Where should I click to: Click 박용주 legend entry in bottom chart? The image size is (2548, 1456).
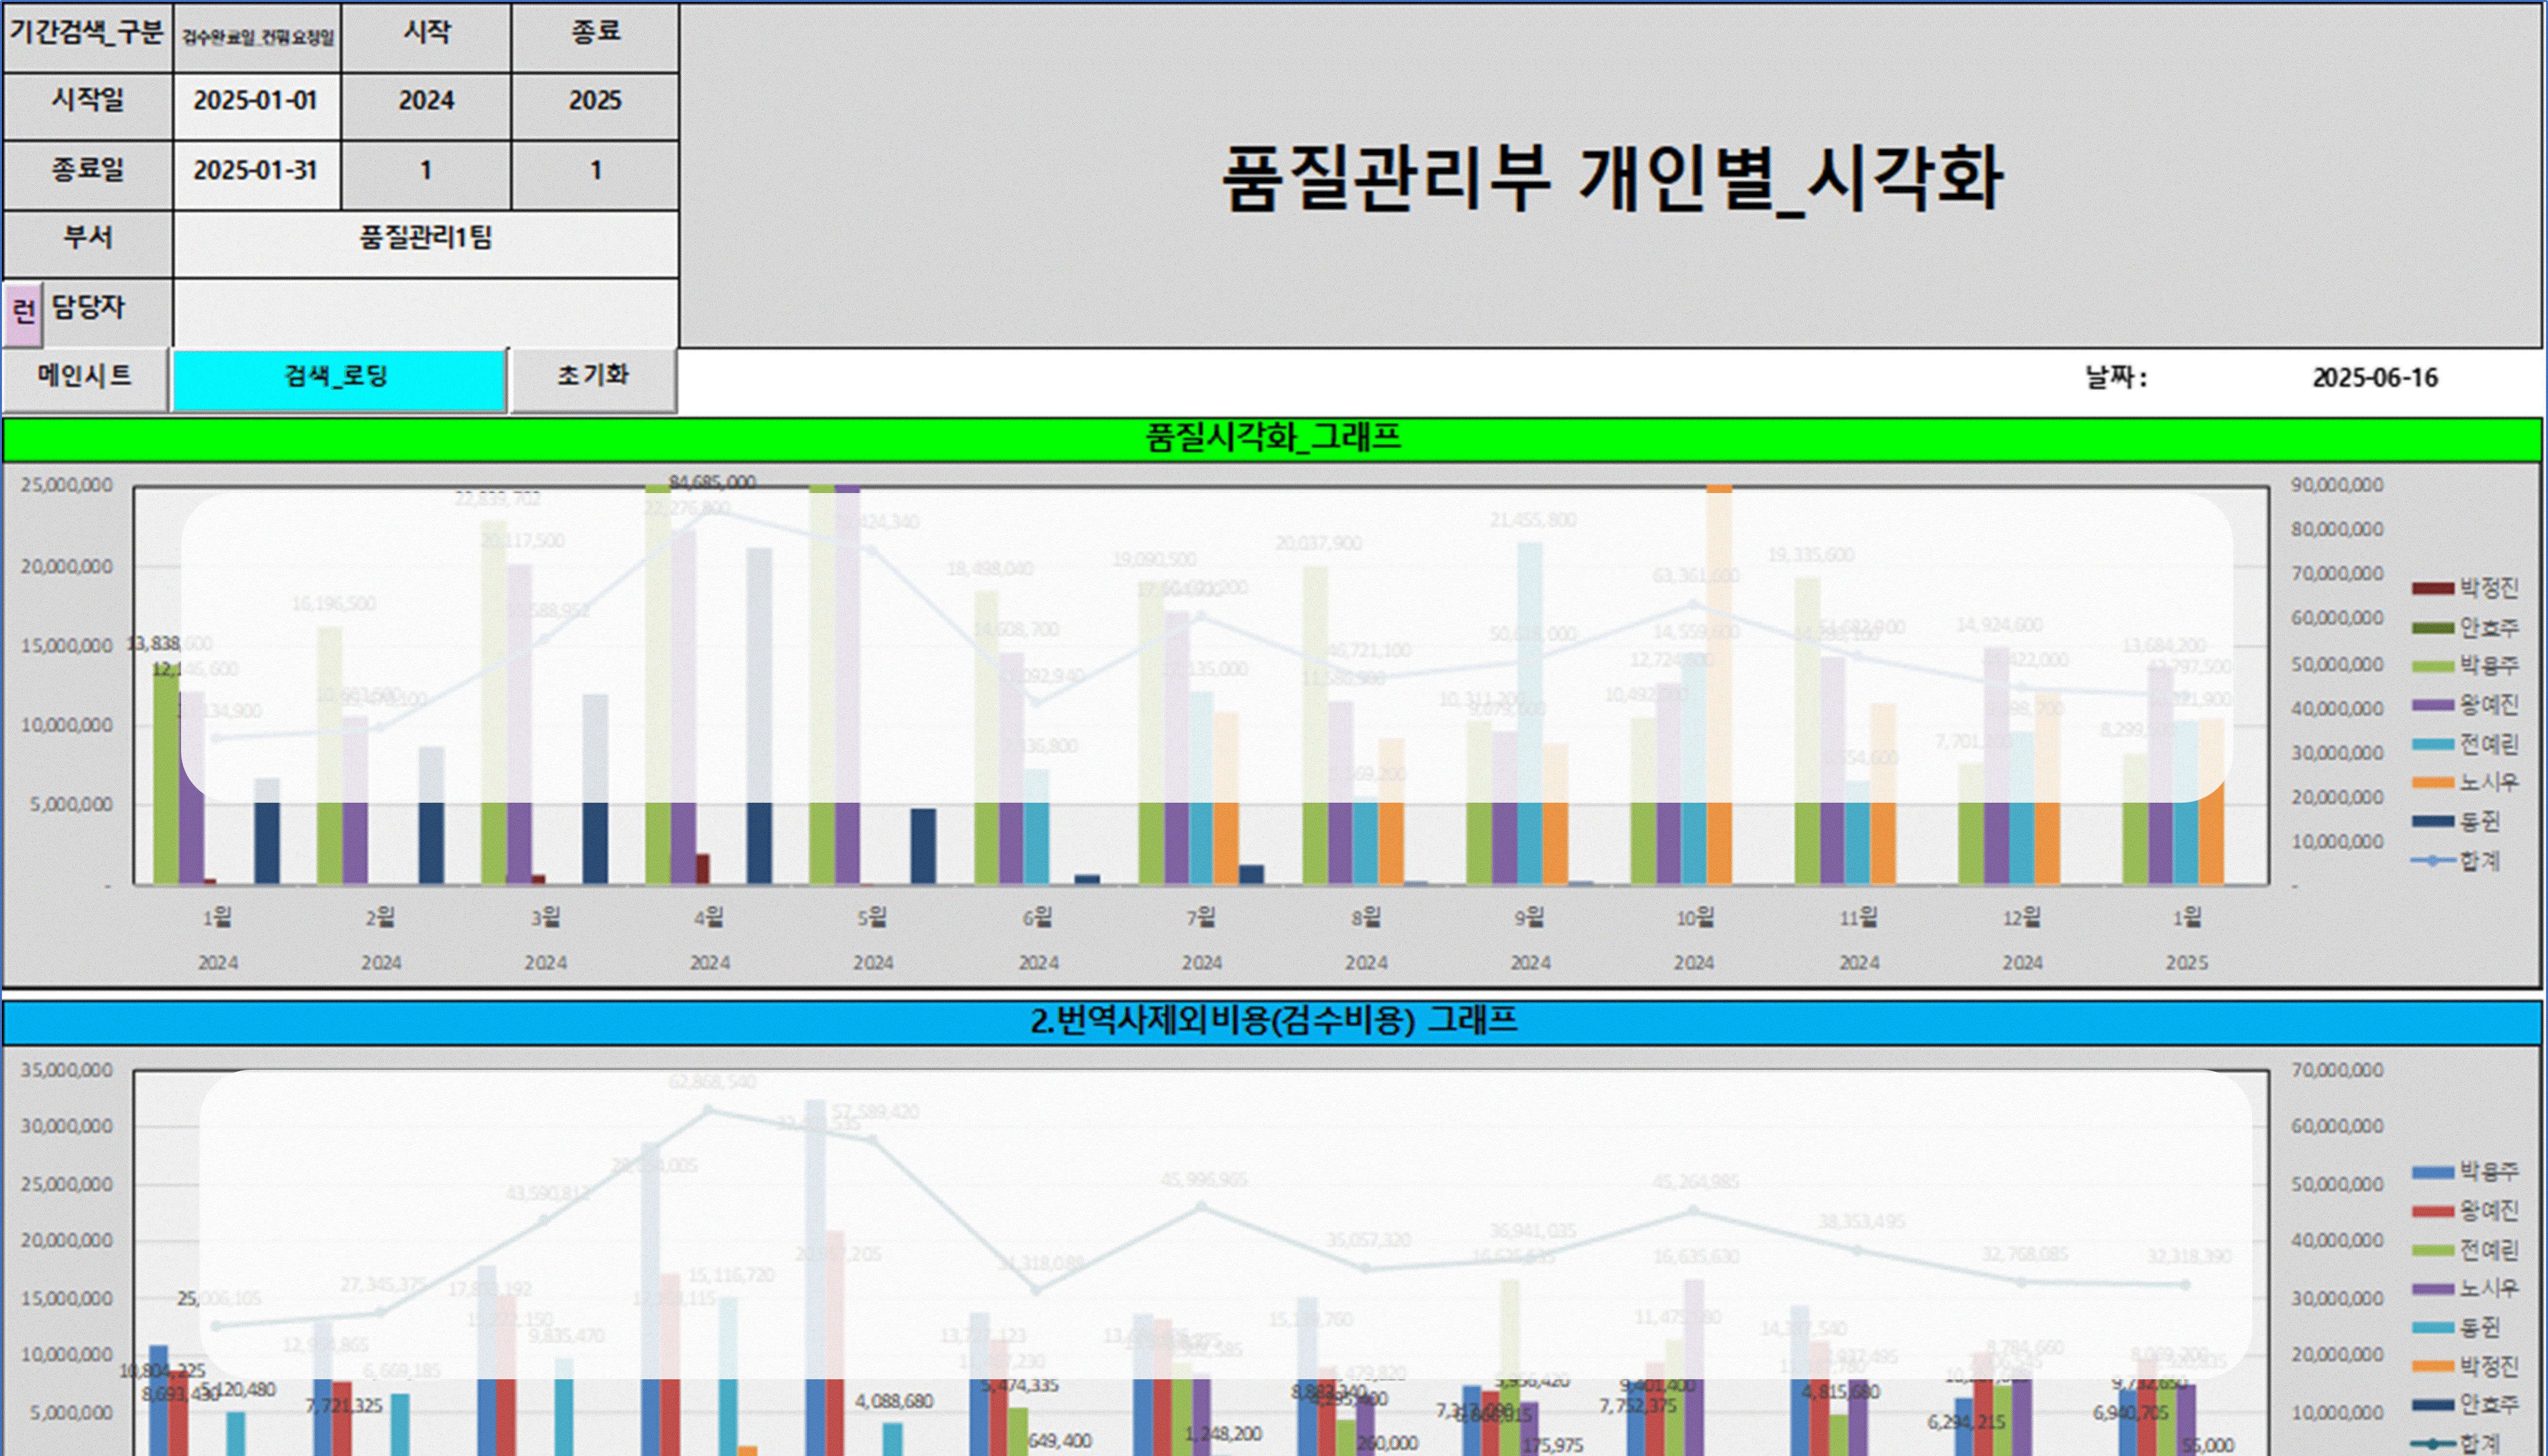2465,1172
